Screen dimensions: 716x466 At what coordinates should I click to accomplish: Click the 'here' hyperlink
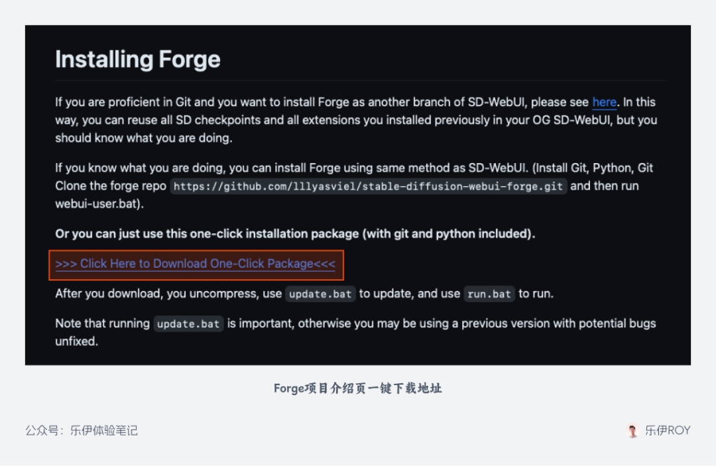(x=604, y=102)
